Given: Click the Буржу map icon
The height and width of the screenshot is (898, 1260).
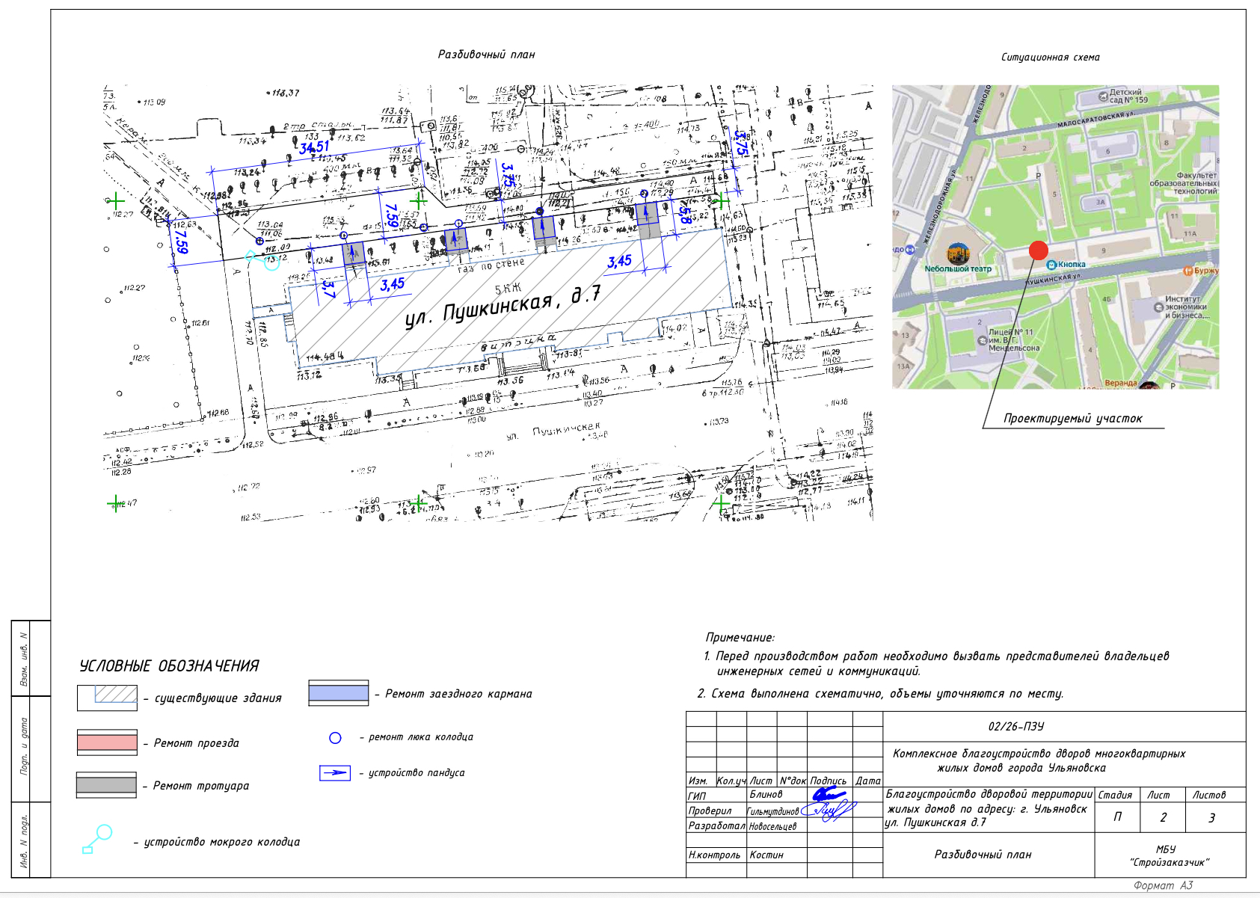Looking at the screenshot, I should coord(1187,271).
